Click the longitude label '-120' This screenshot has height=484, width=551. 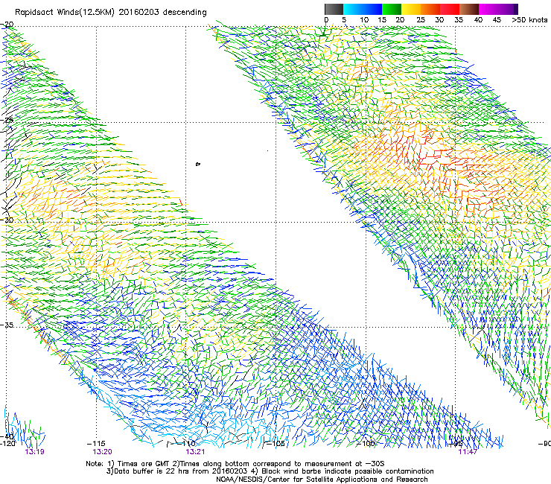tap(7, 444)
